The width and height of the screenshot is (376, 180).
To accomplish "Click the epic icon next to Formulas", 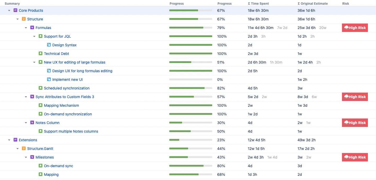I will tap(32, 27).
